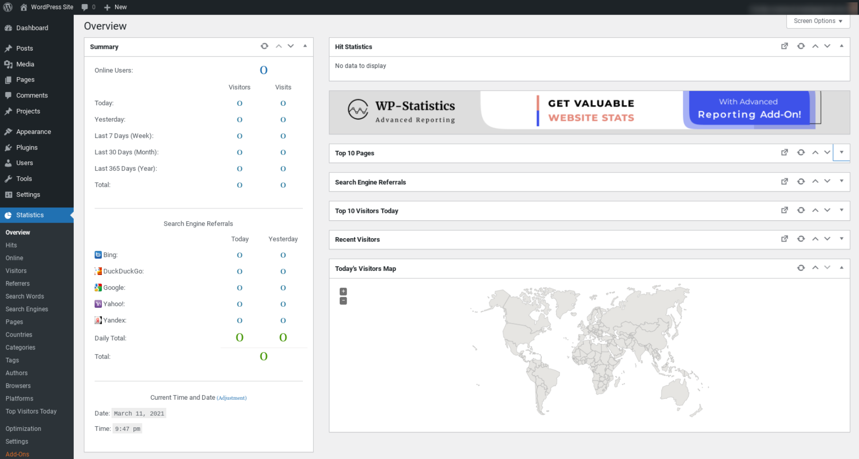Collapse the Hit Statistics panel

(842, 46)
